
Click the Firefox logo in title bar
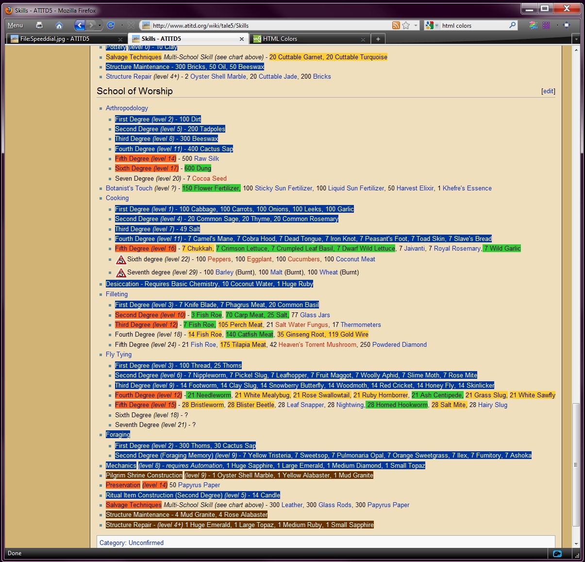click(x=9, y=10)
